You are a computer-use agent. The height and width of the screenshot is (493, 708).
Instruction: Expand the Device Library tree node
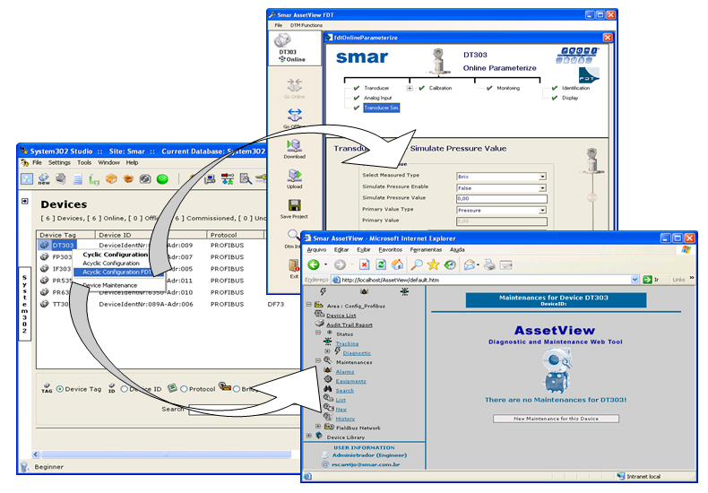tap(309, 436)
